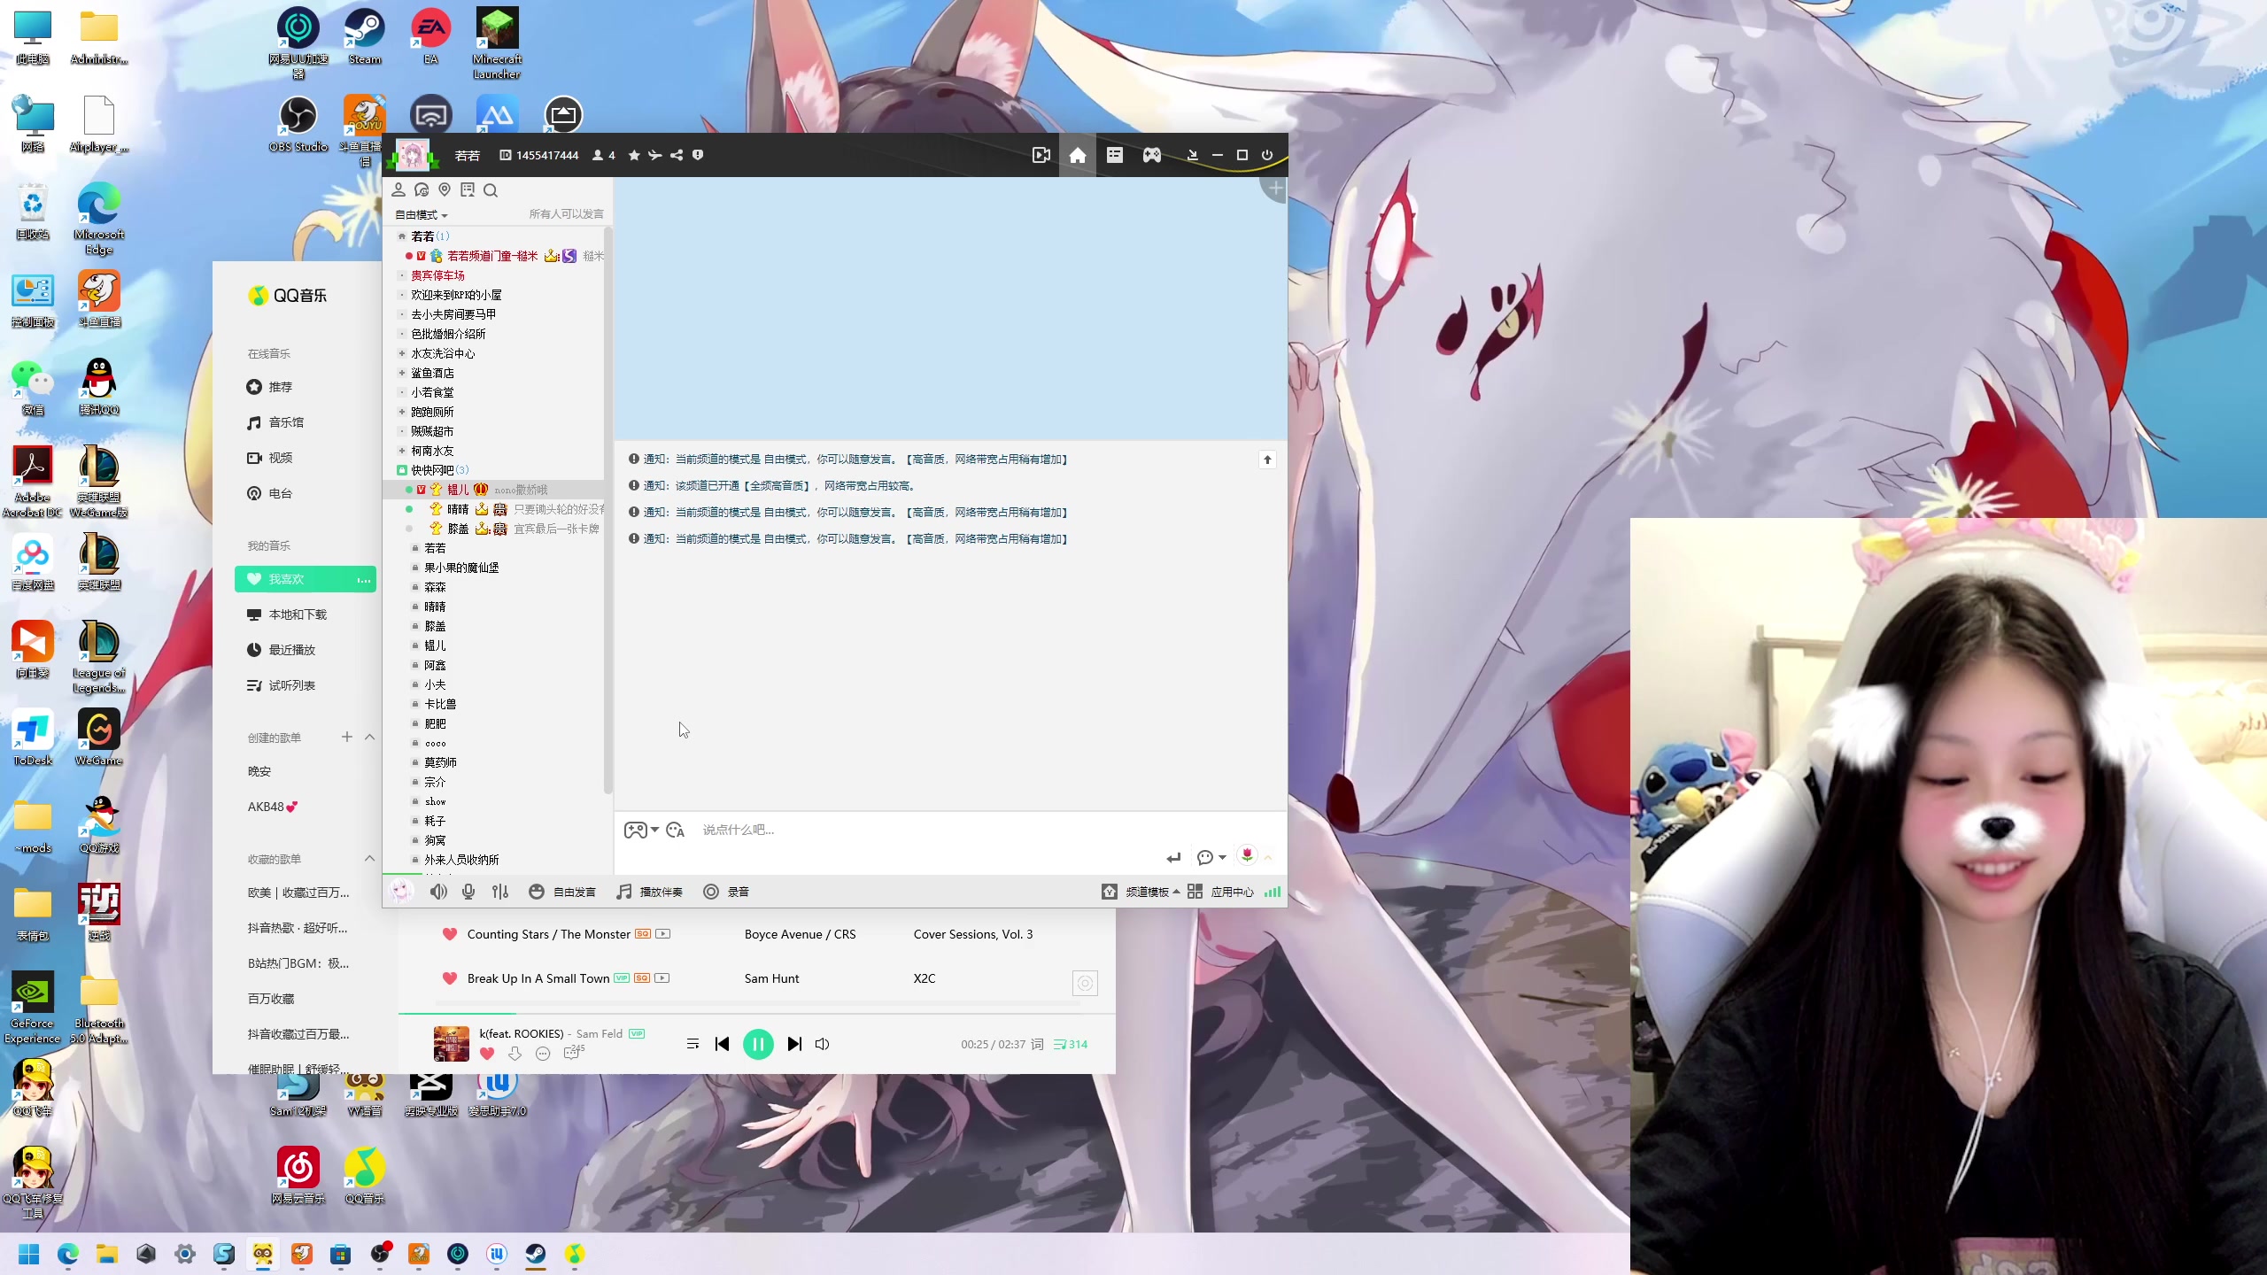Click the 自由发言 free speech button
The width and height of the screenshot is (2267, 1275).
pyautogui.click(x=562, y=892)
